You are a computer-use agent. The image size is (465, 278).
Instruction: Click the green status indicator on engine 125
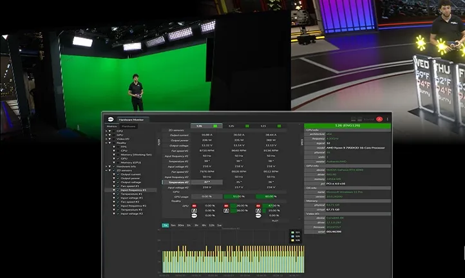pos(247,126)
